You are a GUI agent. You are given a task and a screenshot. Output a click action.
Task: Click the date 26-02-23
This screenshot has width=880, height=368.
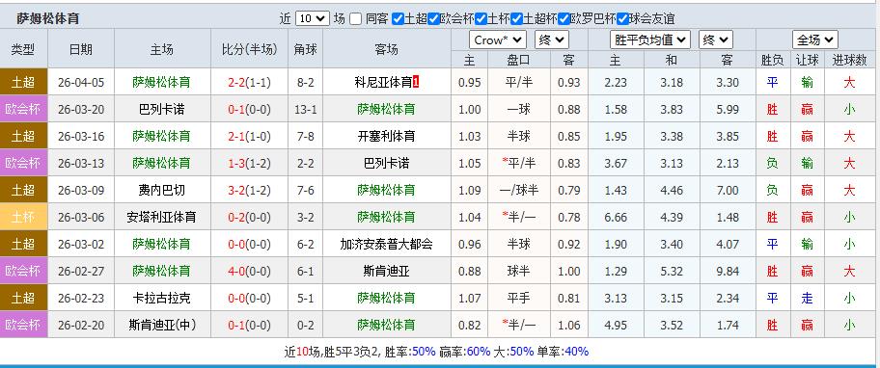(81, 298)
